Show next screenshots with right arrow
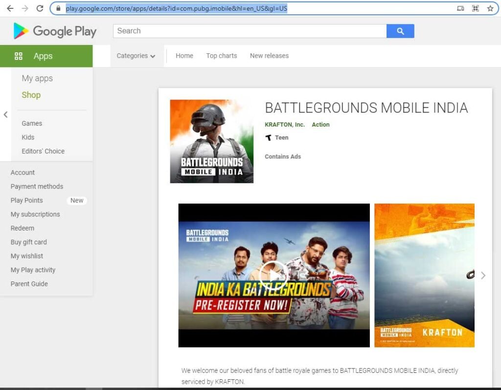The height and width of the screenshot is (390, 501). [x=483, y=275]
